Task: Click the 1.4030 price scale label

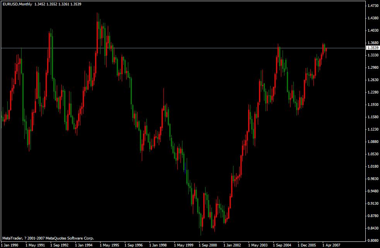Action: pyautogui.click(x=373, y=31)
